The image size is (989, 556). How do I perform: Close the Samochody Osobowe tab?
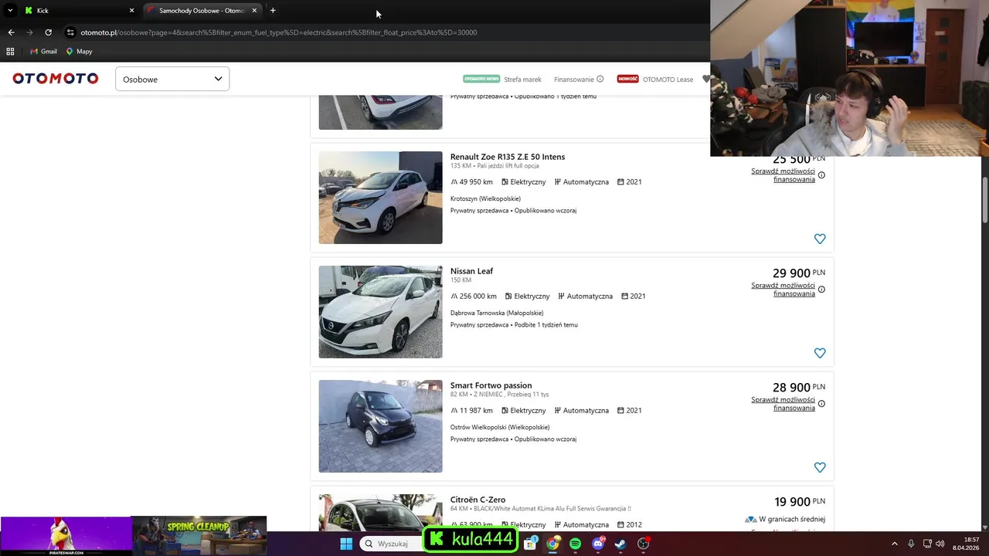click(x=254, y=10)
